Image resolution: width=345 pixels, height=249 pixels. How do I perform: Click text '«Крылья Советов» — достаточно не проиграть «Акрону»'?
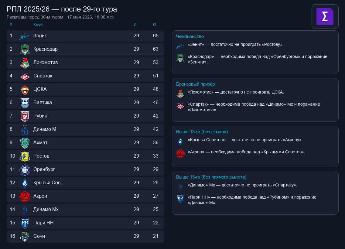click(245, 140)
